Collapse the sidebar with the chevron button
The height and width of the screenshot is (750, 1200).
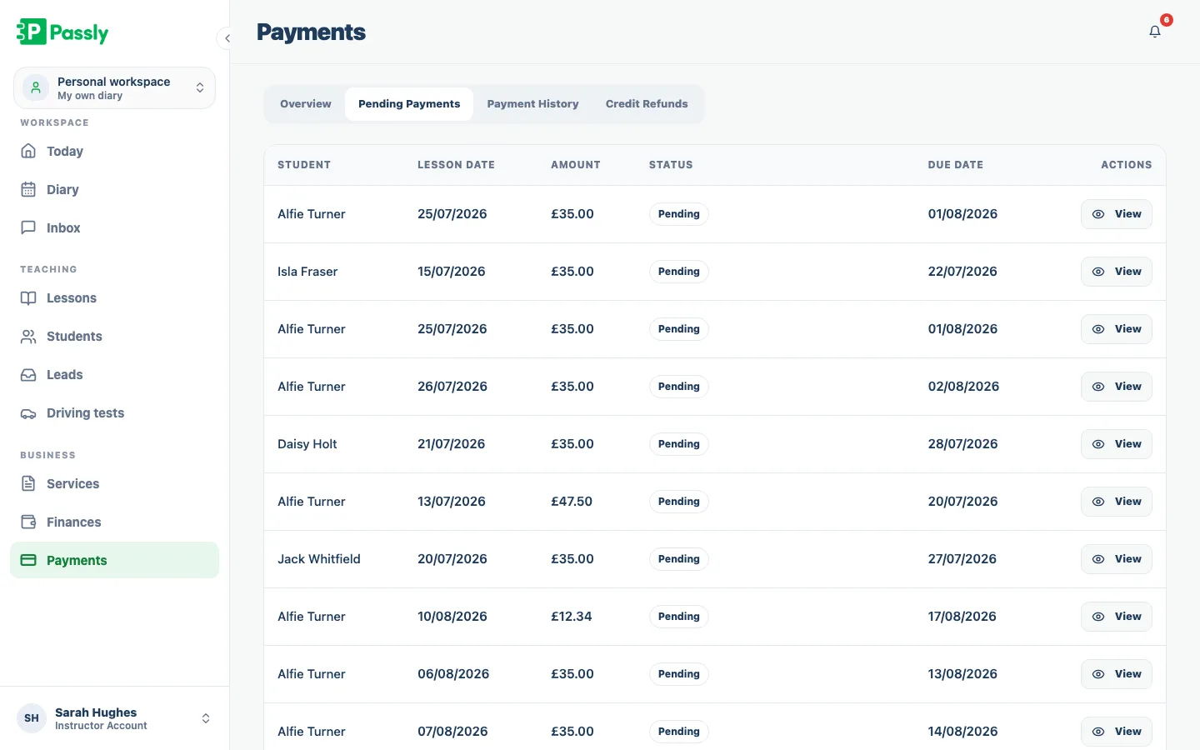tap(227, 38)
